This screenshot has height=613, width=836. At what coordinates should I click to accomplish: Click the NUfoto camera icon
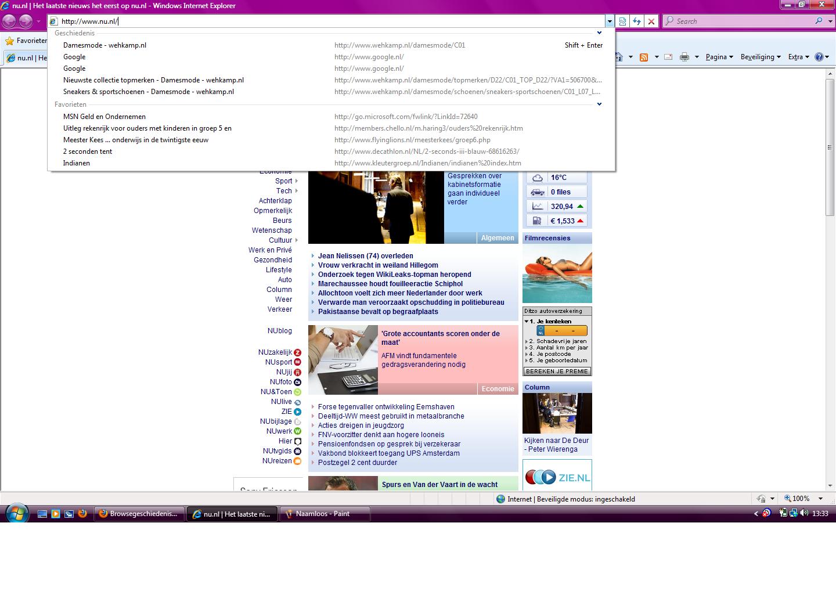click(x=298, y=382)
